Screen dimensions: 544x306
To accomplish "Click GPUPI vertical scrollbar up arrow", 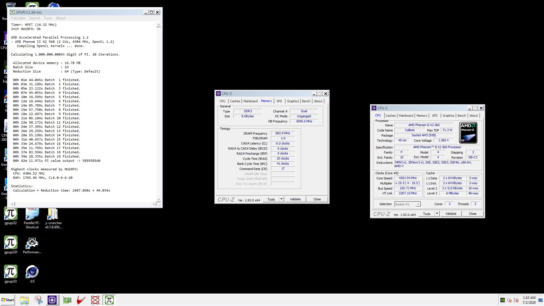I will tap(159, 25).
